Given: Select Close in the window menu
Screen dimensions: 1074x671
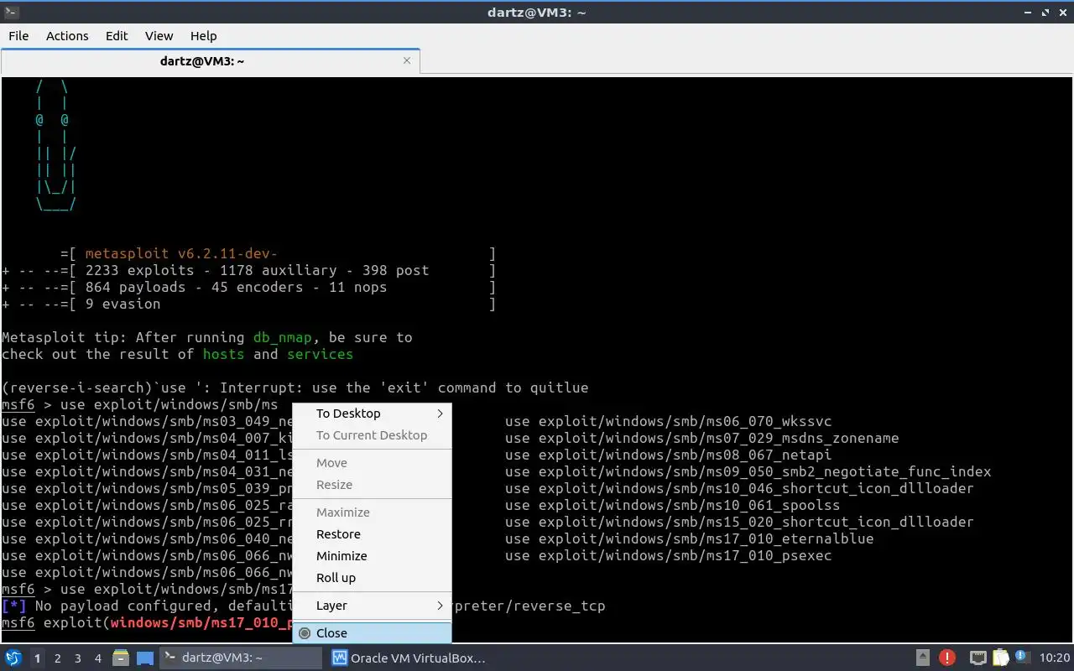Looking at the screenshot, I should [372, 633].
